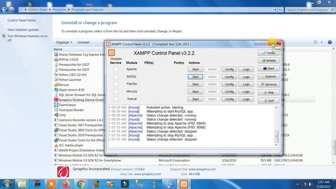
Task: Click the XAMPP logo icon in the panel
Action: click(111, 52)
